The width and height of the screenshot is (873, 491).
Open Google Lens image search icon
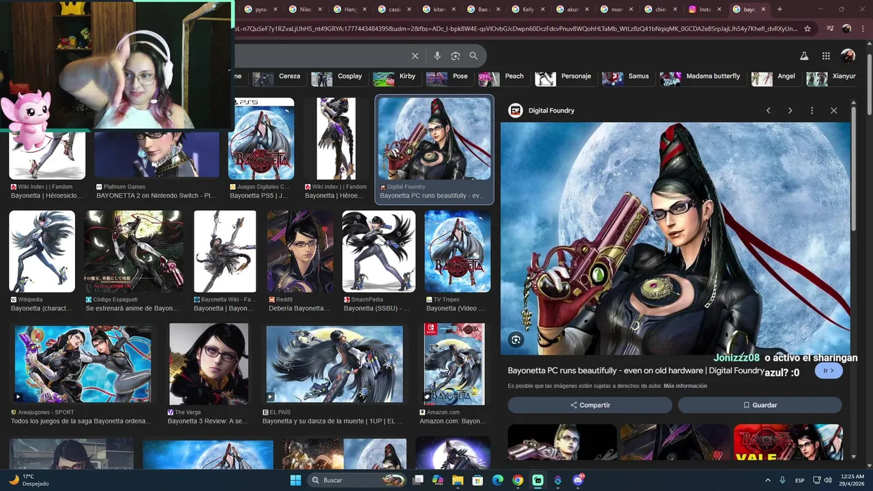[x=456, y=56]
